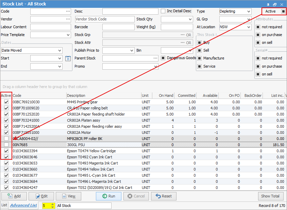Sort by the On Hand column header
The image size is (287, 210).
click(x=163, y=95)
